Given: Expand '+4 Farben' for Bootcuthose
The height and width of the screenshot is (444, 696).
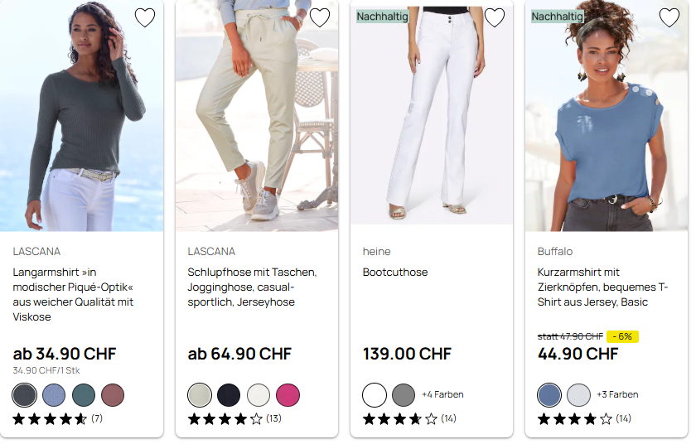Looking at the screenshot, I should (442, 395).
